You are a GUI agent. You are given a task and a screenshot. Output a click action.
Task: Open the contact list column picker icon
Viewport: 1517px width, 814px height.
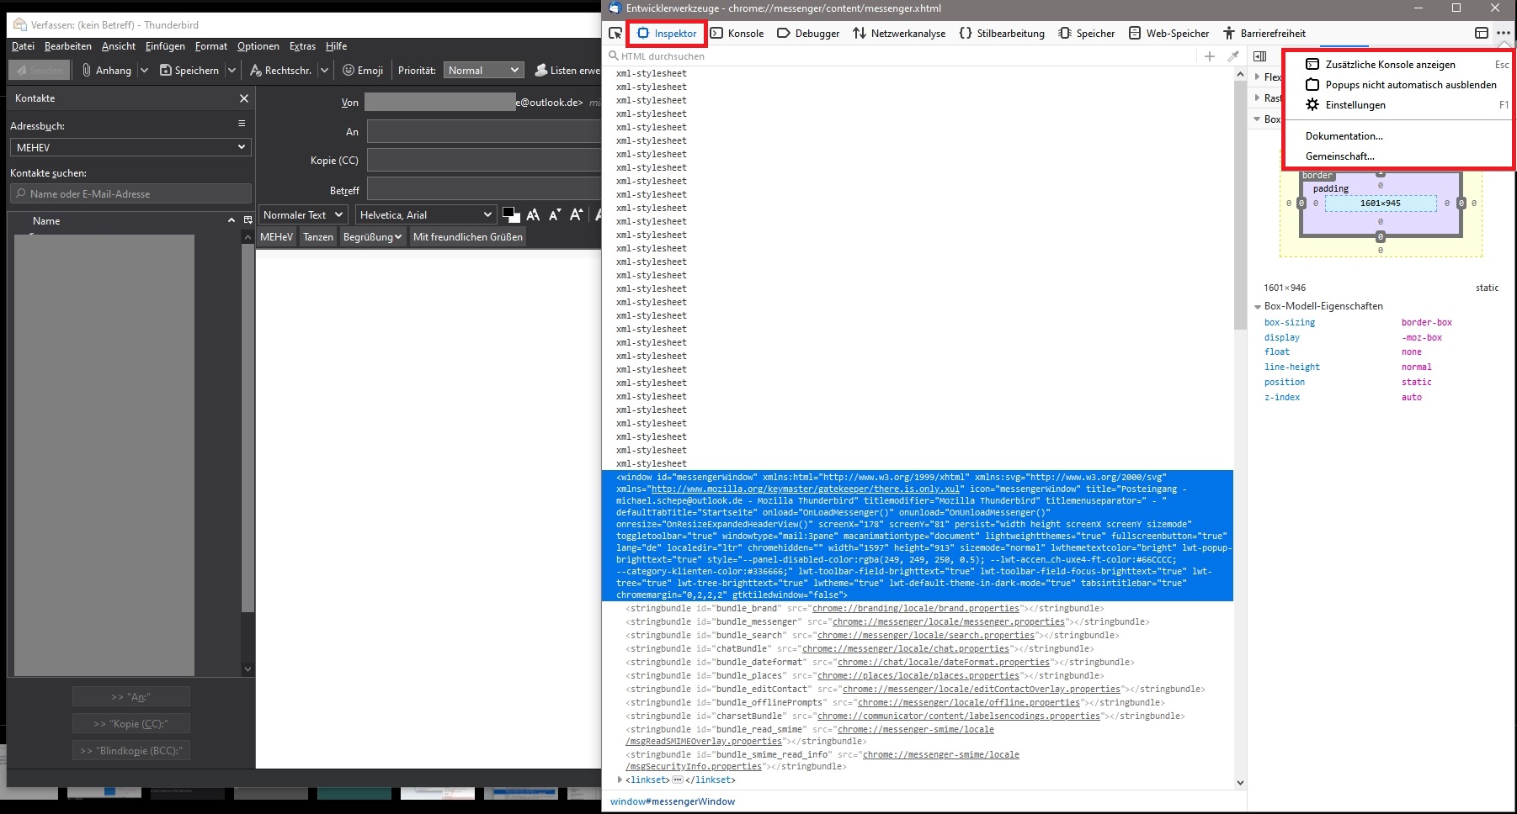(x=248, y=220)
